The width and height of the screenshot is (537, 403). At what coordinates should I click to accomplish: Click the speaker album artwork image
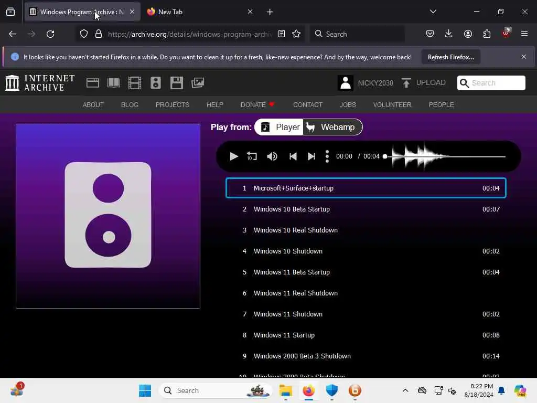point(108,216)
